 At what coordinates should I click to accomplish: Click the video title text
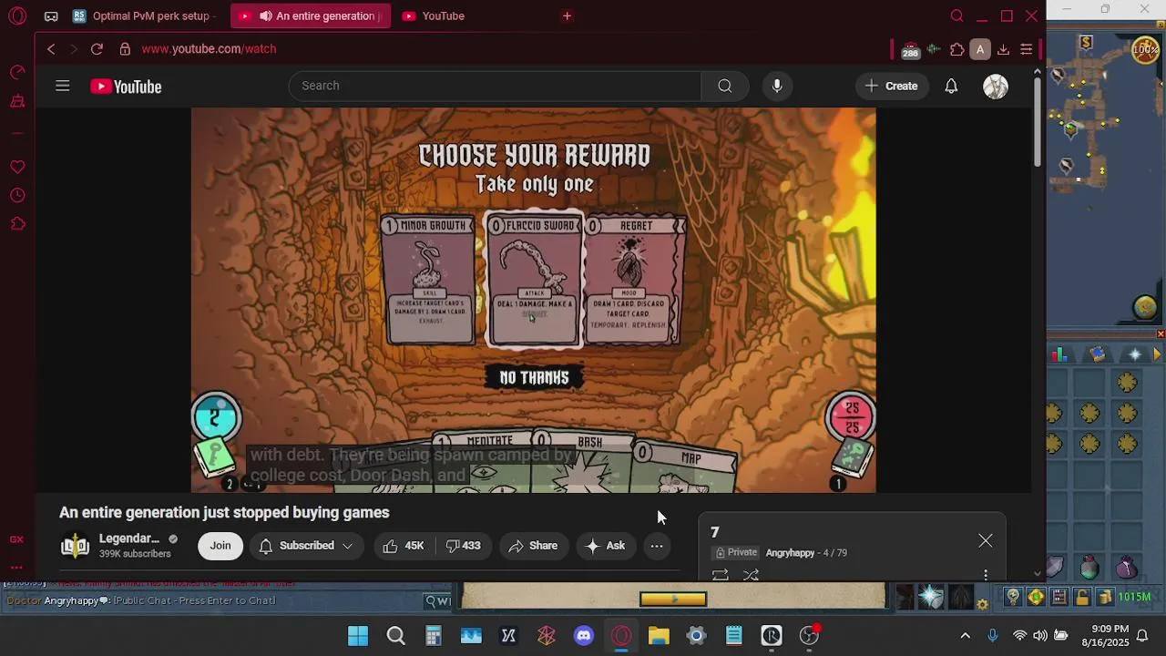[224, 513]
